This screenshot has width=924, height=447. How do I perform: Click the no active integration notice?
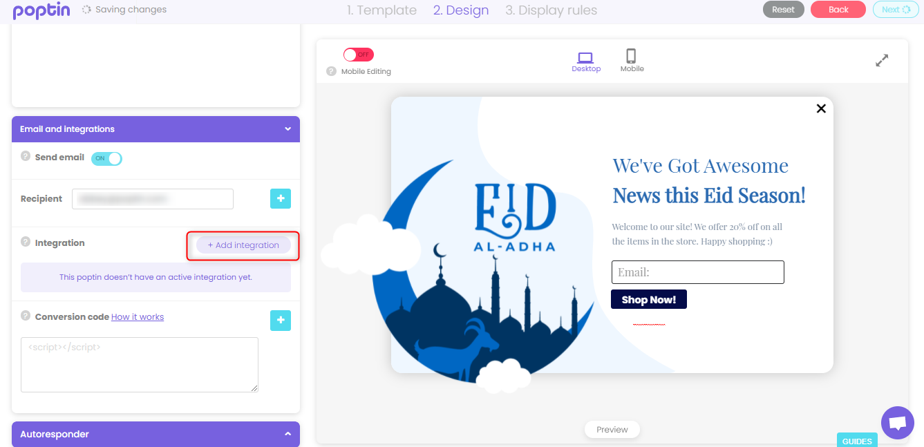pos(155,277)
